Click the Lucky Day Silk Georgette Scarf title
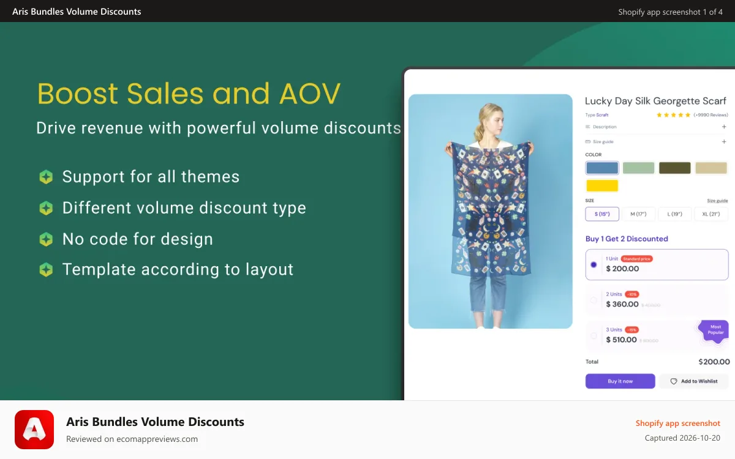Image resolution: width=735 pixels, height=459 pixels. pyautogui.click(x=655, y=100)
